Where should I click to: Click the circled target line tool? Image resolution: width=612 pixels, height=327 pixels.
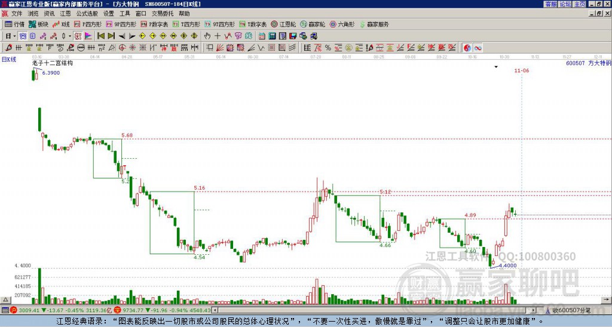click(81, 48)
